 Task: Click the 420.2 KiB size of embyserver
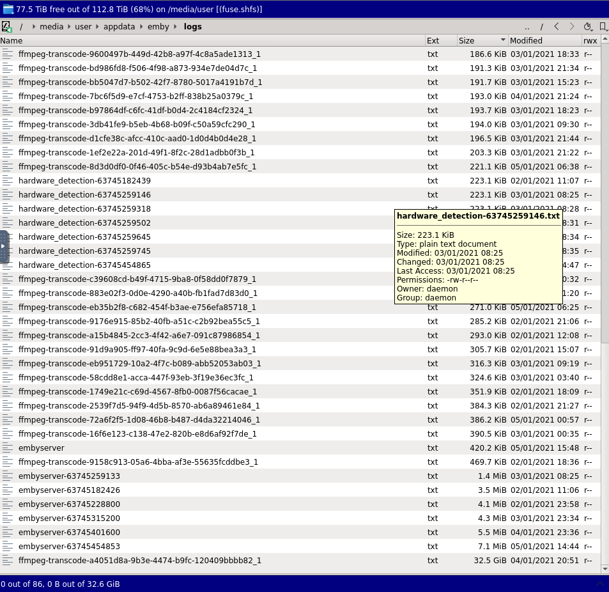tap(488, 448)
